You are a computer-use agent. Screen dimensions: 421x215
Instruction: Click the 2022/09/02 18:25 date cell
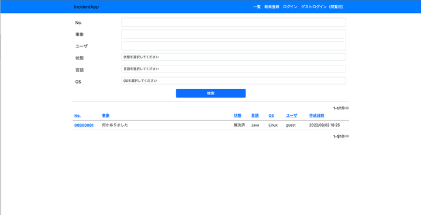(325, 125)
